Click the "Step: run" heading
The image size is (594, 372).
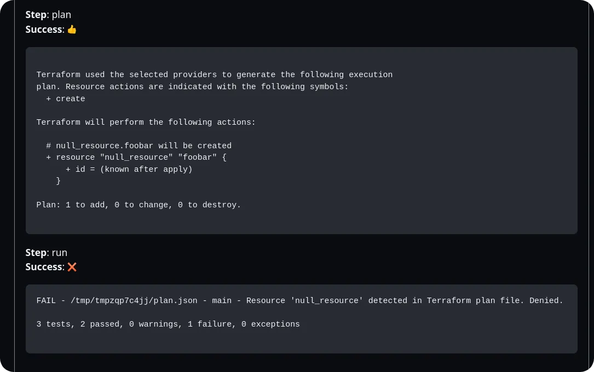47,252
